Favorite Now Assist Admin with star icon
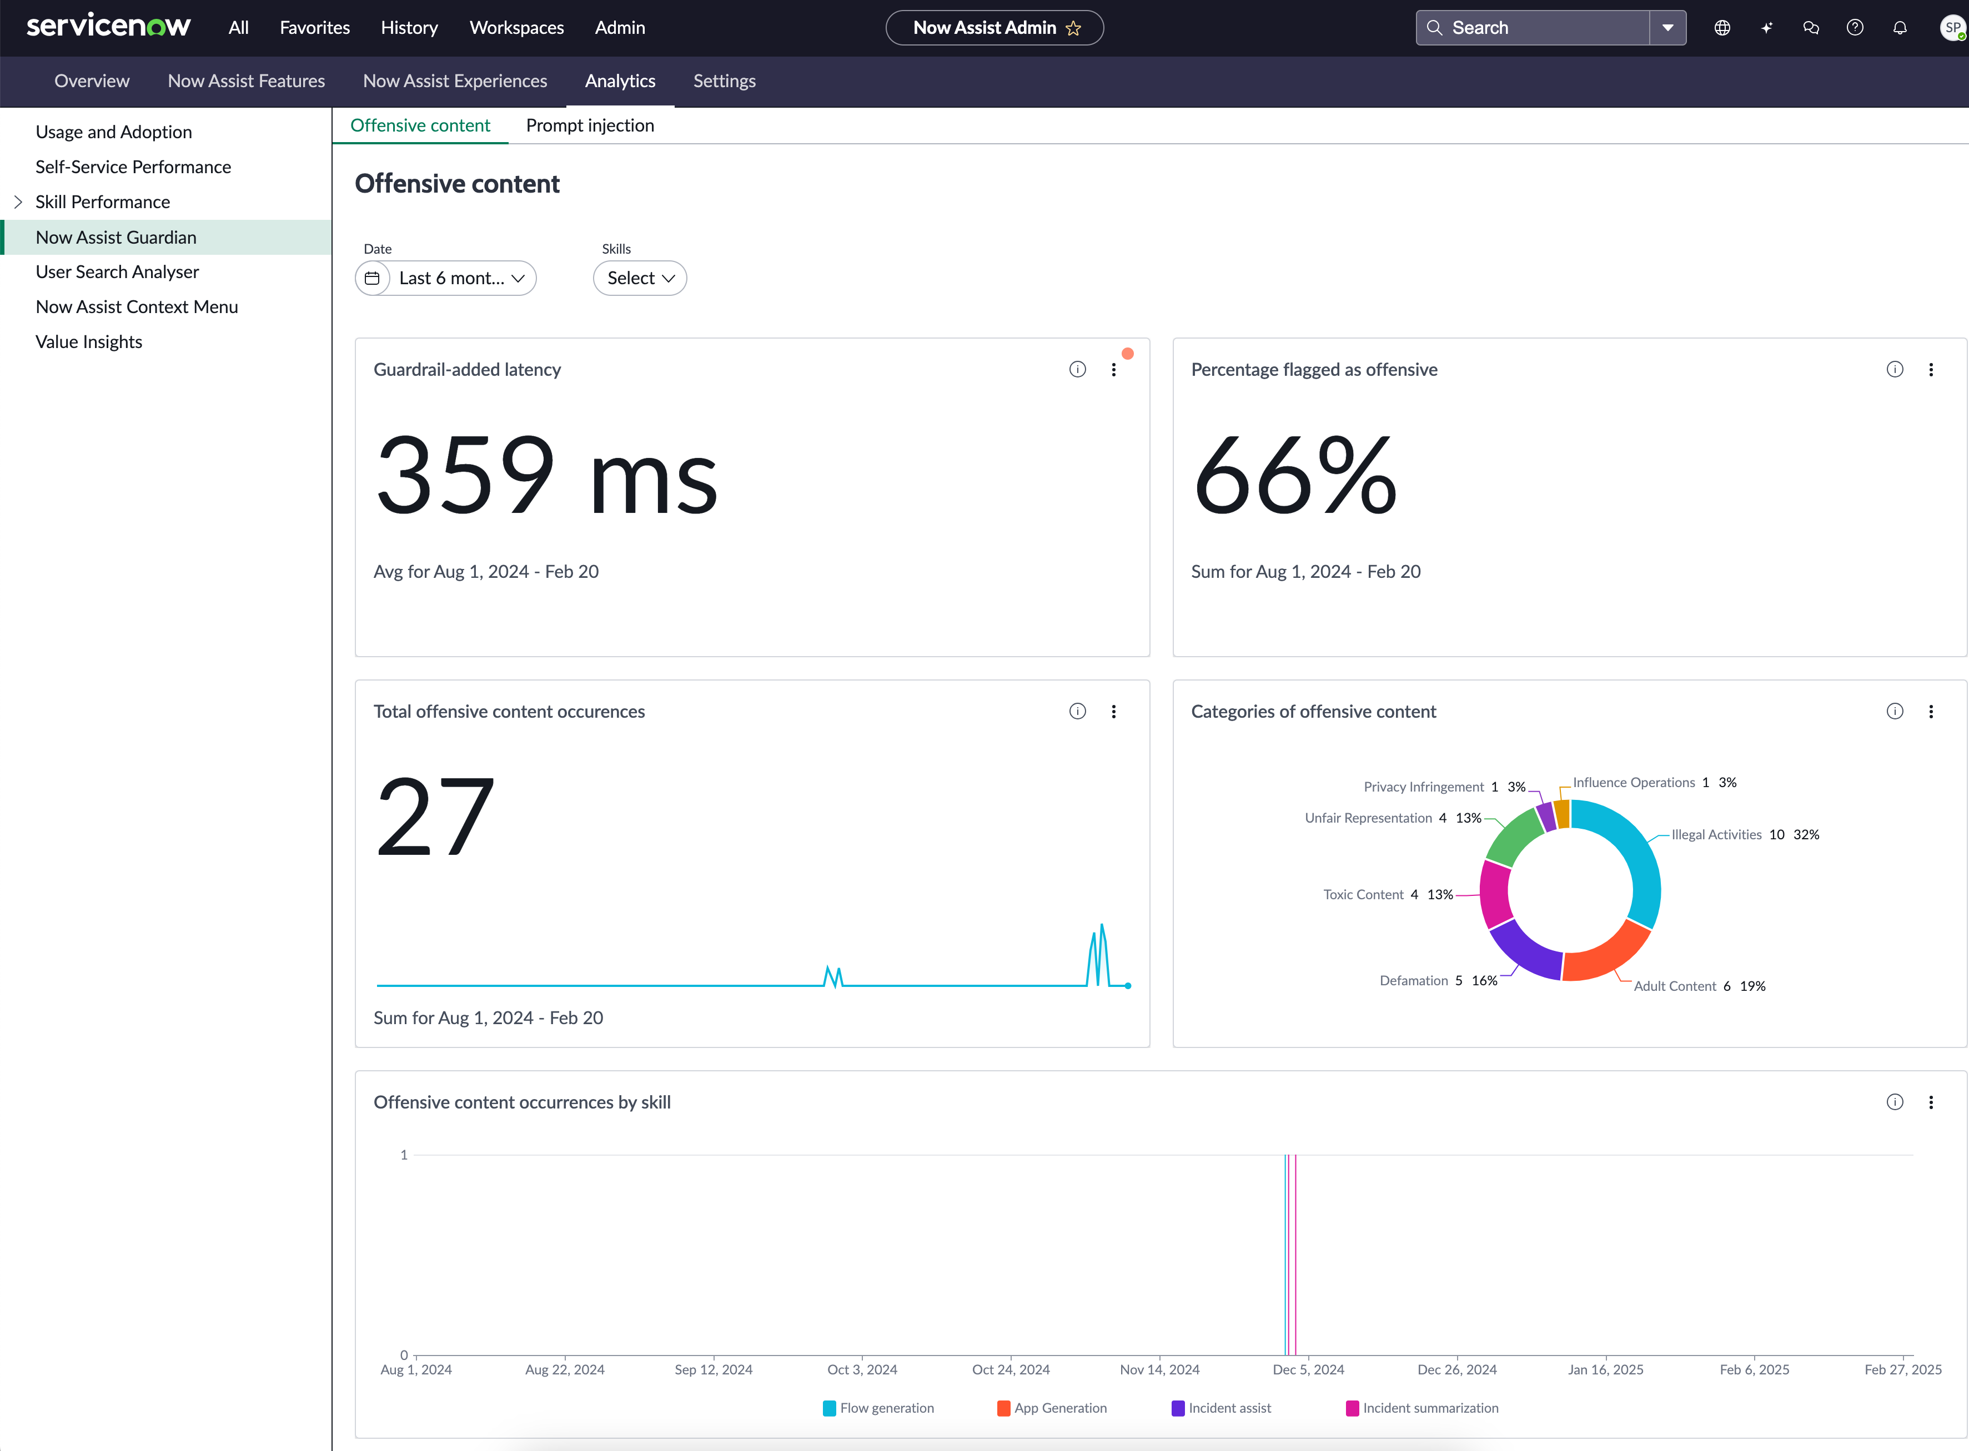Viewport: 1969px width, 1451px height. click(1074, 28)
